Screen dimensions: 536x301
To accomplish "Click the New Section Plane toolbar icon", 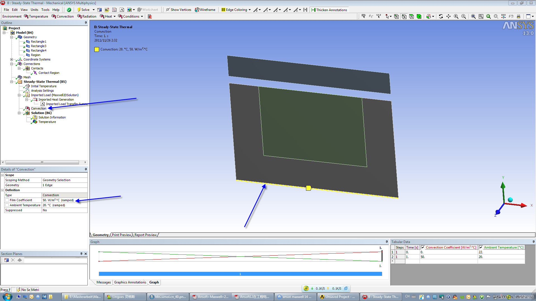I will point(99,10).
